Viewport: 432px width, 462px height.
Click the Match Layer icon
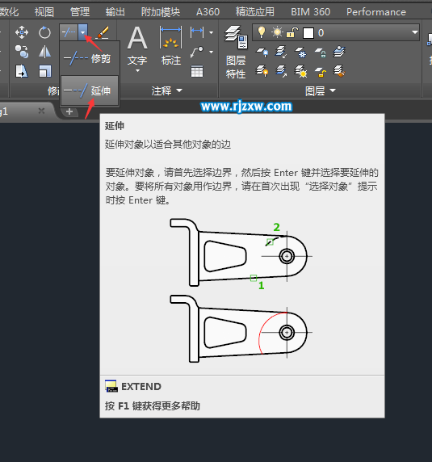pos(339,71)
